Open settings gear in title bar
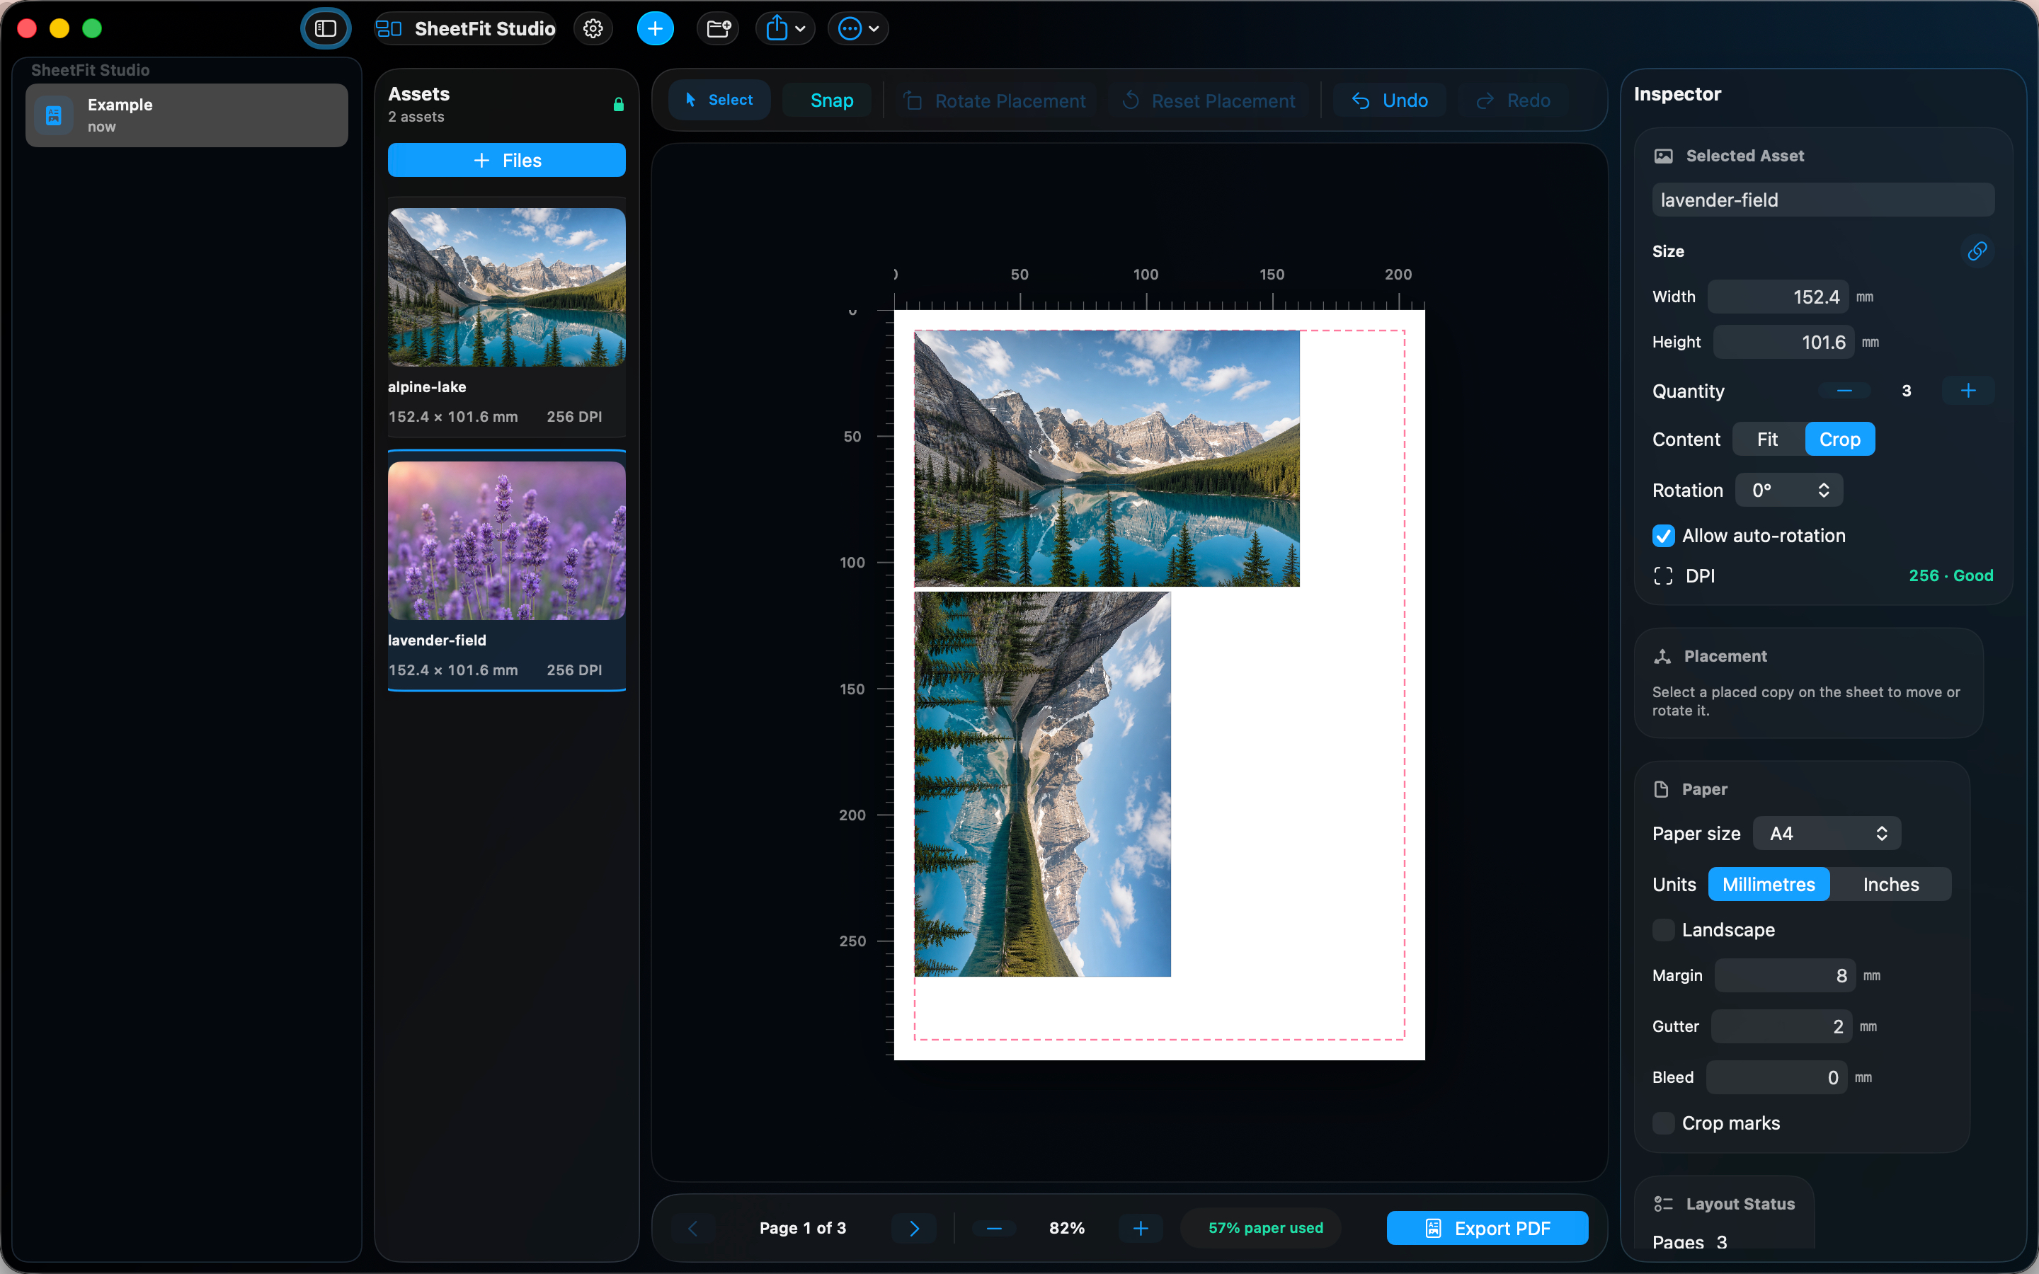Screen dimensions: 2039x1274 [x=593, y=28]
